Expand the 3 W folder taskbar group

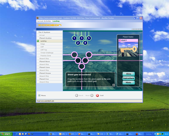101,134
